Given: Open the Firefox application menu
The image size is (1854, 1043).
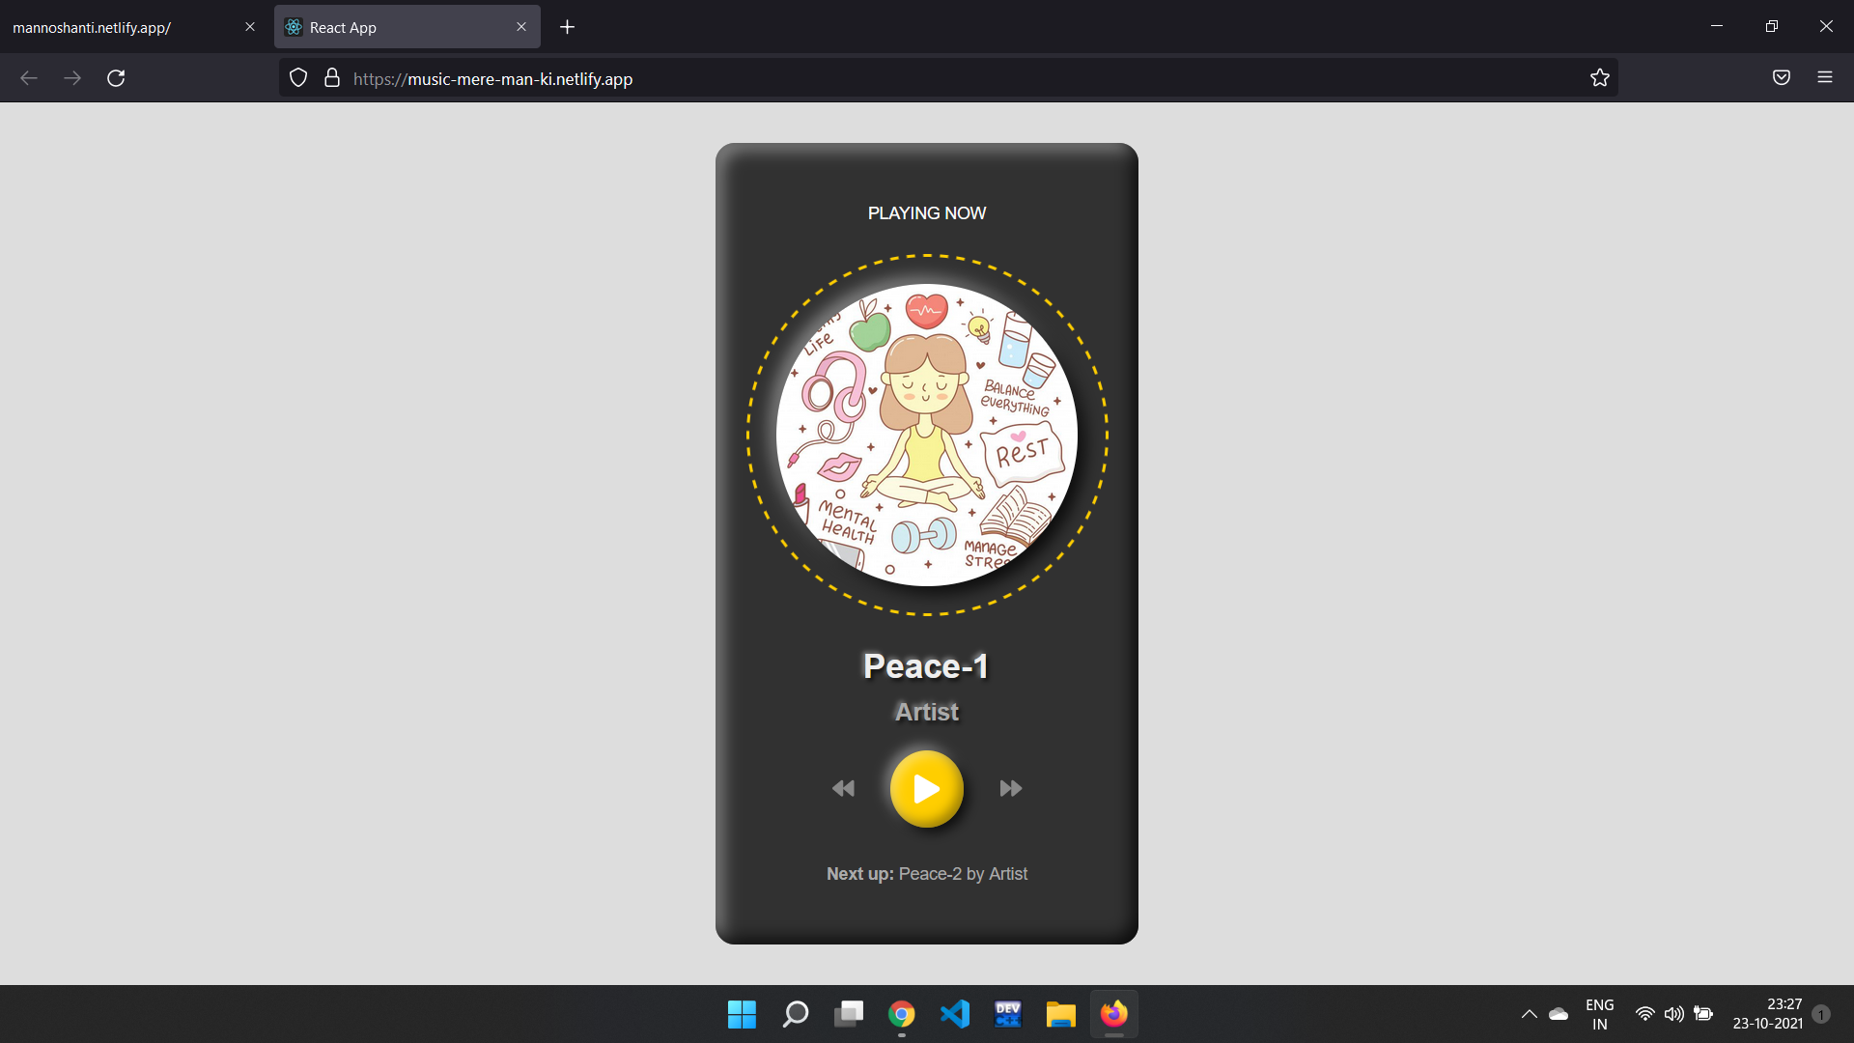Looking at the screenshot, I should 1824,77.
